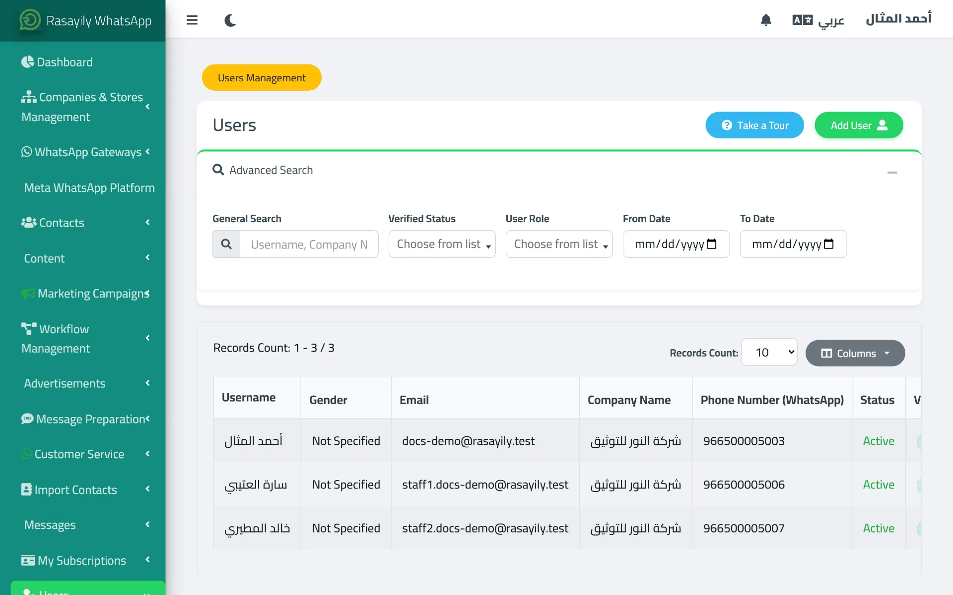This screenshot has height=595, width=953.
Task: Open Meta WhatsApp Platform page
Action: click(89, 187)
